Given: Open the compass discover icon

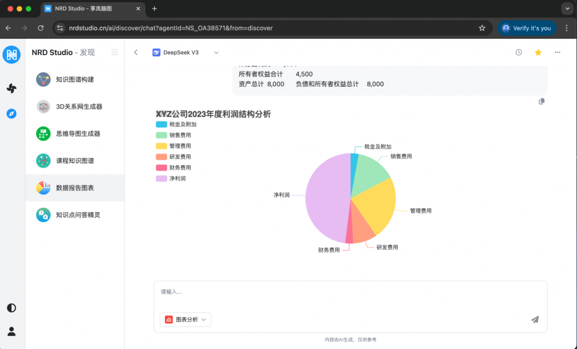Looking at the screenshot, I should point(11,113).
